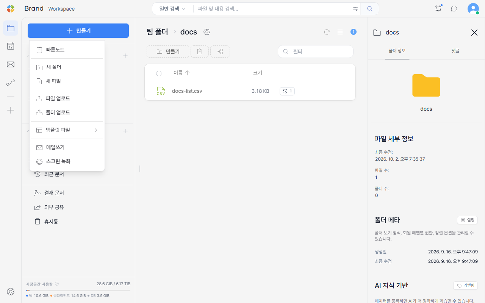Refresh the docs folder list

327,32
